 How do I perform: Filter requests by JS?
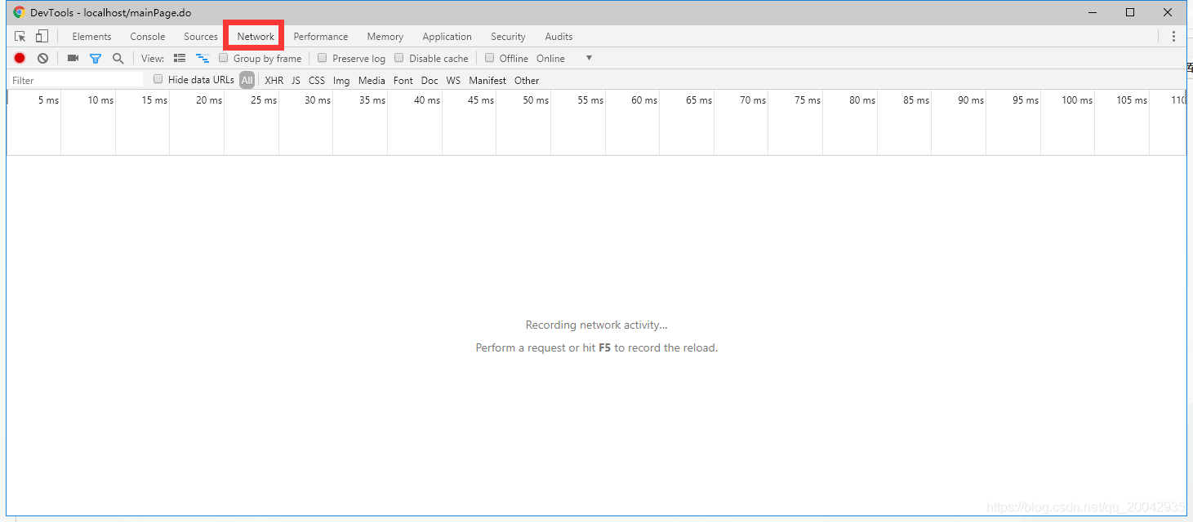(296, 80)
